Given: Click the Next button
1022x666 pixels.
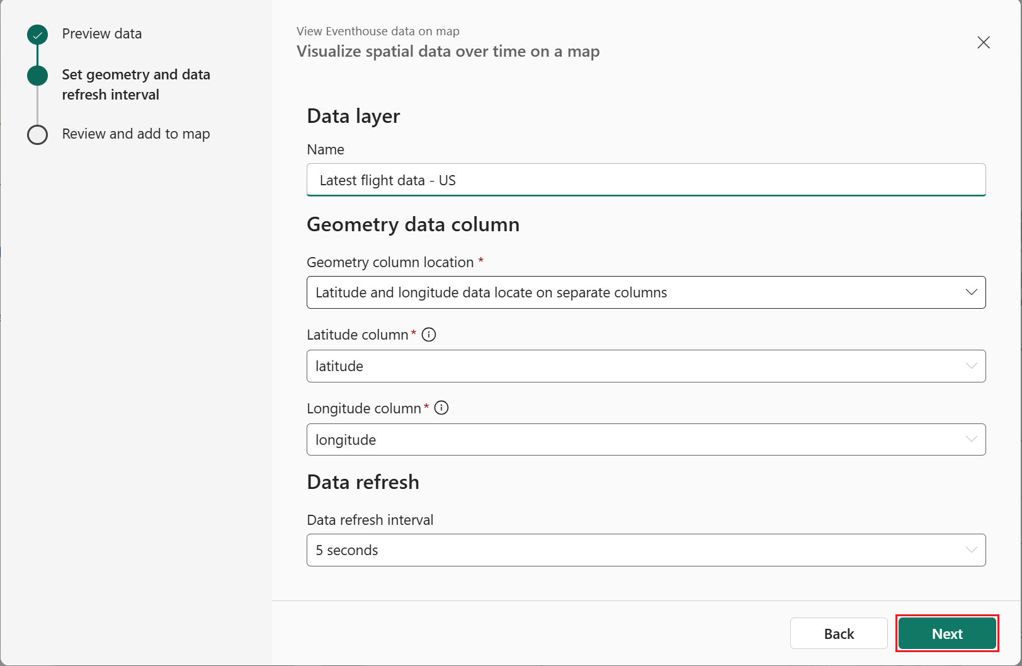Looking at the screenshot, I should pyautogui.click(x=946, y=633).
